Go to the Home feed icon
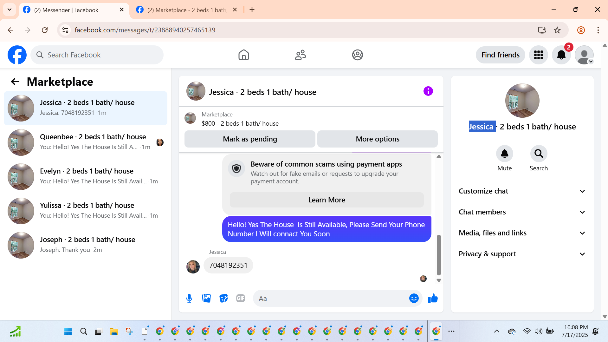This screenshot has width=608, height=342. click(243, 55)
